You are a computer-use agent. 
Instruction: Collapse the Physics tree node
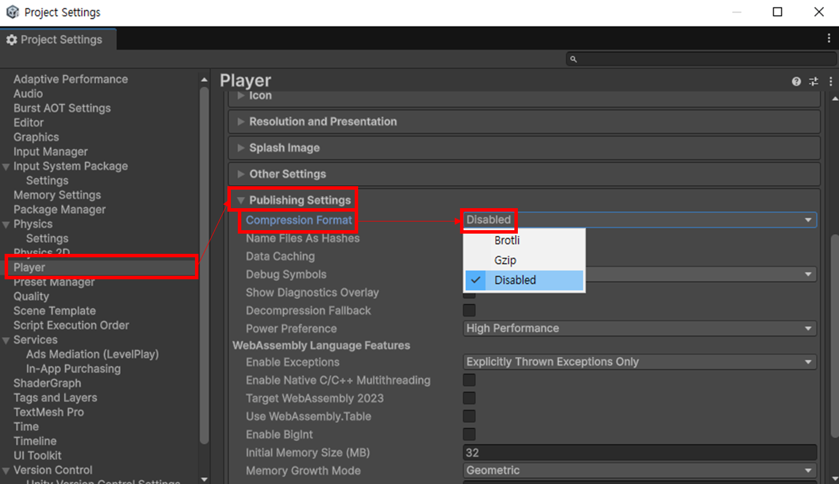[6, 224]
